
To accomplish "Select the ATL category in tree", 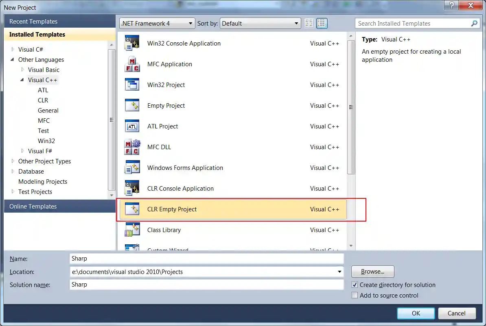I will (43, 90).
